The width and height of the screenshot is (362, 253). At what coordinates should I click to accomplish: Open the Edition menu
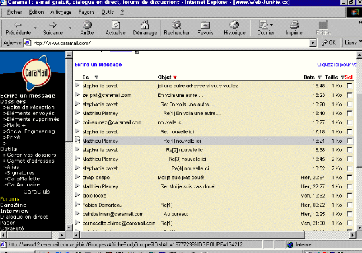36,12
